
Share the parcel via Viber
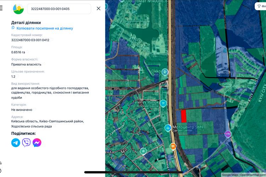(26, 143)
